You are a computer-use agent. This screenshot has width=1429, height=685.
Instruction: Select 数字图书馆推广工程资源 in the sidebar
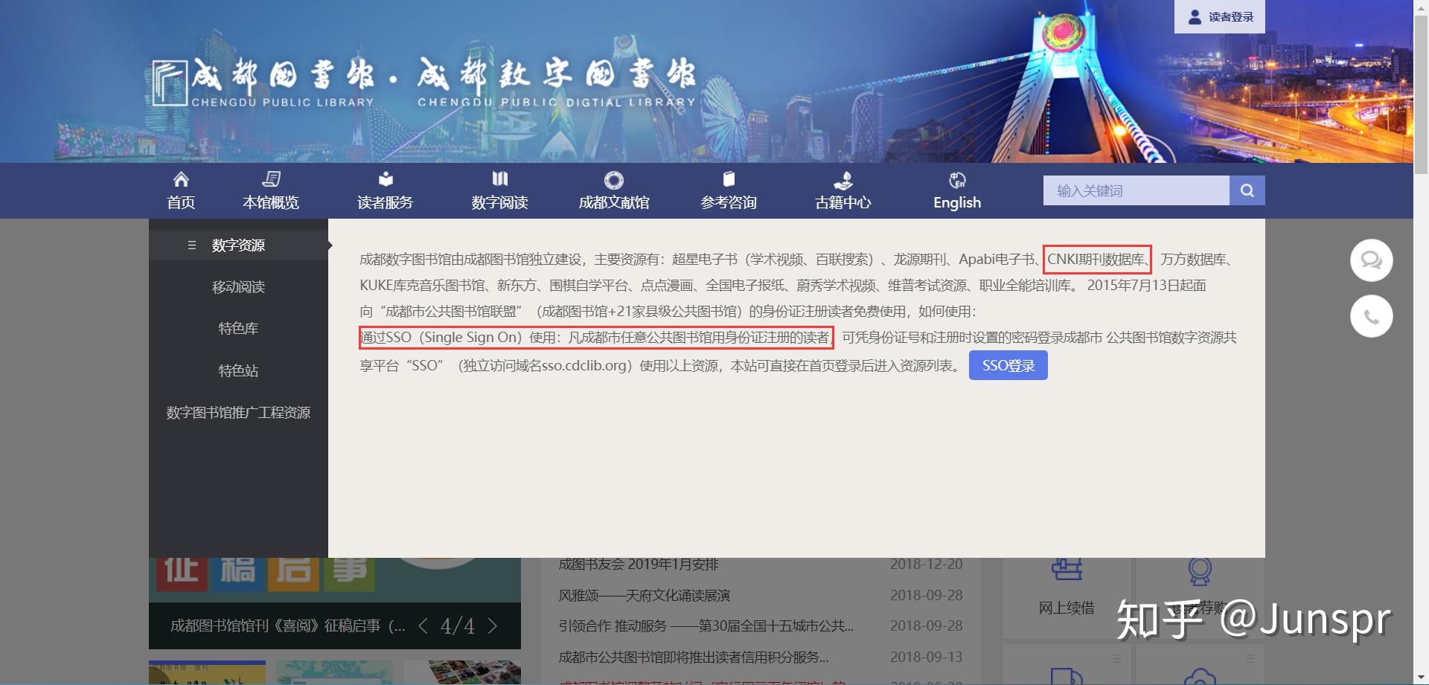click(238, 412)
